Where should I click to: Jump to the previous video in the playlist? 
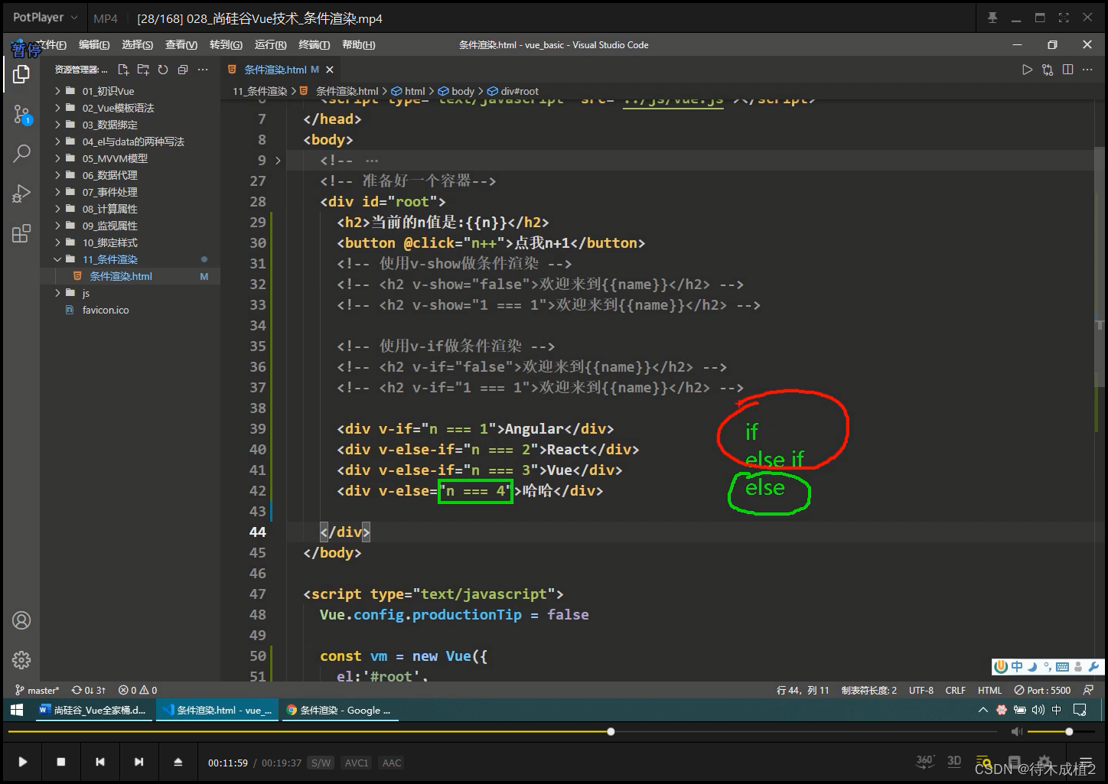(x=100, y=762)
